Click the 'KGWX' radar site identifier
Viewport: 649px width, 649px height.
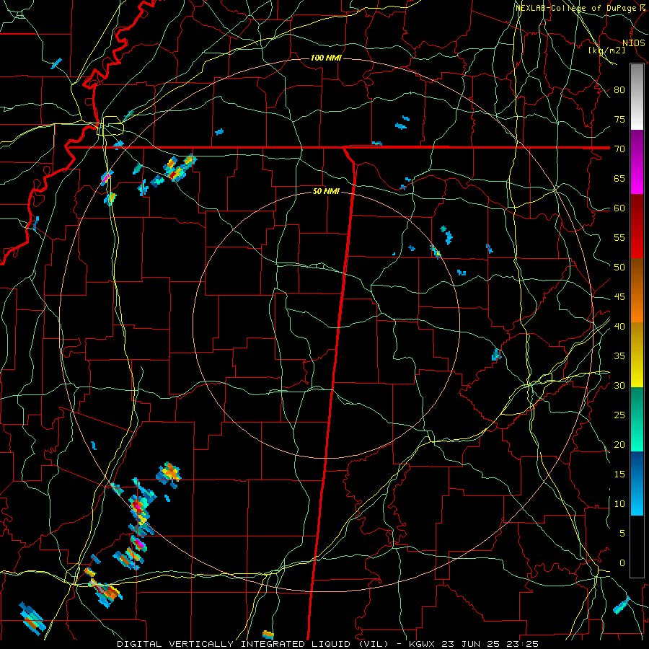point(423,644)
